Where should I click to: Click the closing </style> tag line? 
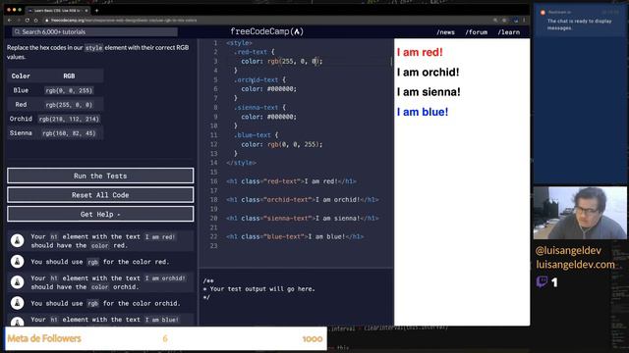pyautogui.click(x=241, y=163)
